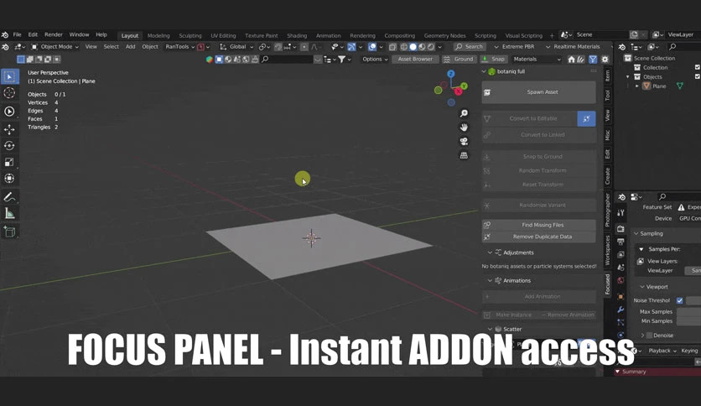Open Global transform orientation dropdown
Screen dimensions: 701x406
pyautogui.click(x=237, y=46)
